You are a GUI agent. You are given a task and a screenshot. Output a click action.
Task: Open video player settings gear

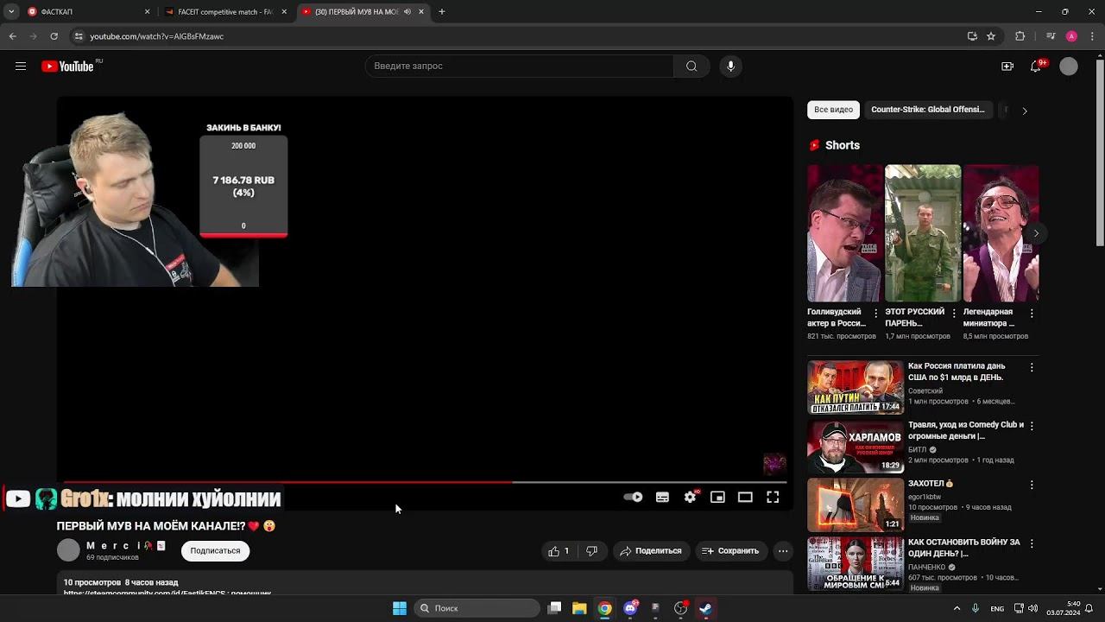tap(690, 498)
